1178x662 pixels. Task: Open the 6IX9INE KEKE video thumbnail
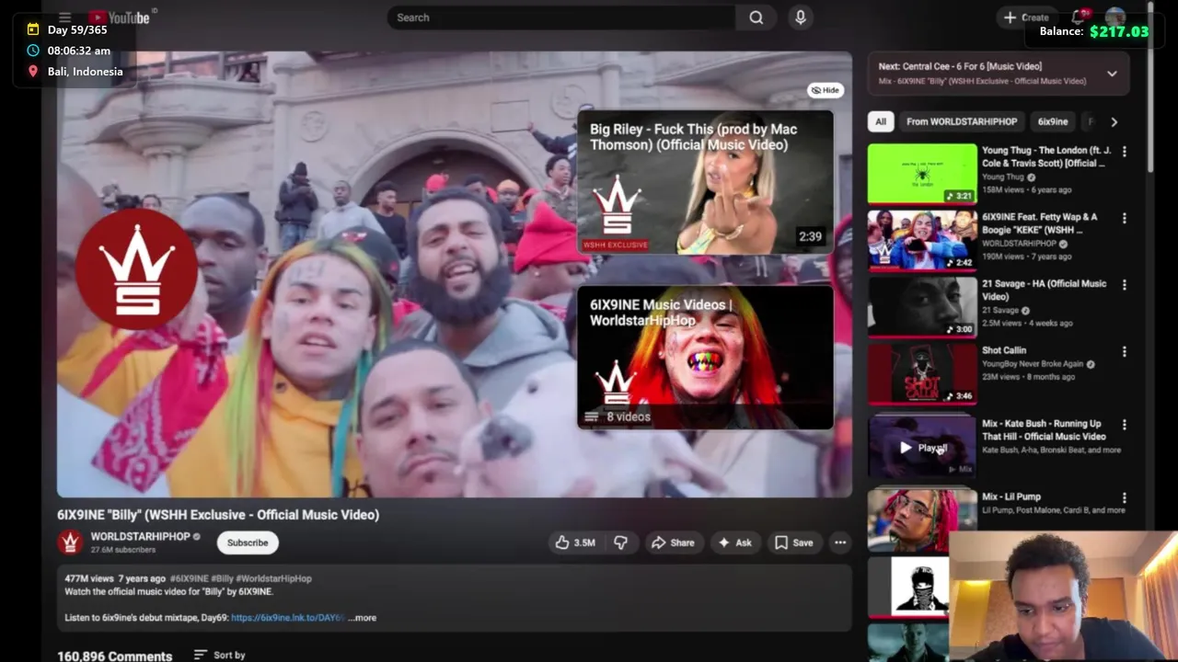(x=922, y=240)
